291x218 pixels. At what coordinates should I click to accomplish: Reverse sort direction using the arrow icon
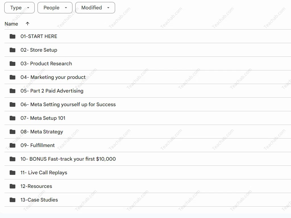[x=27, y=24]
